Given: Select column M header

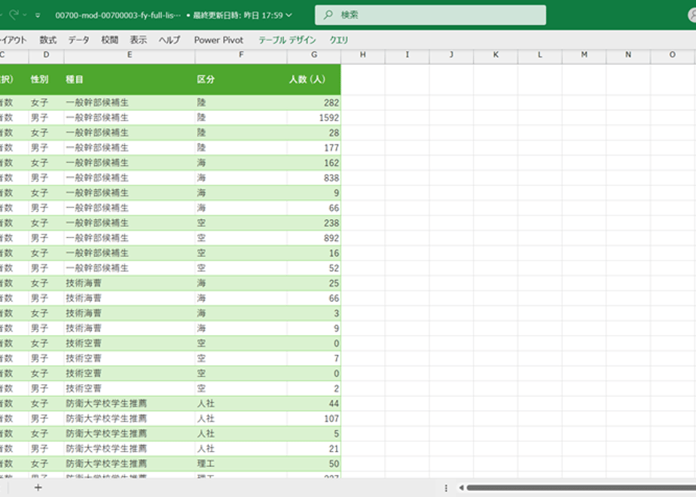Looking at the screenshot, I should click(x=585, y=54).
